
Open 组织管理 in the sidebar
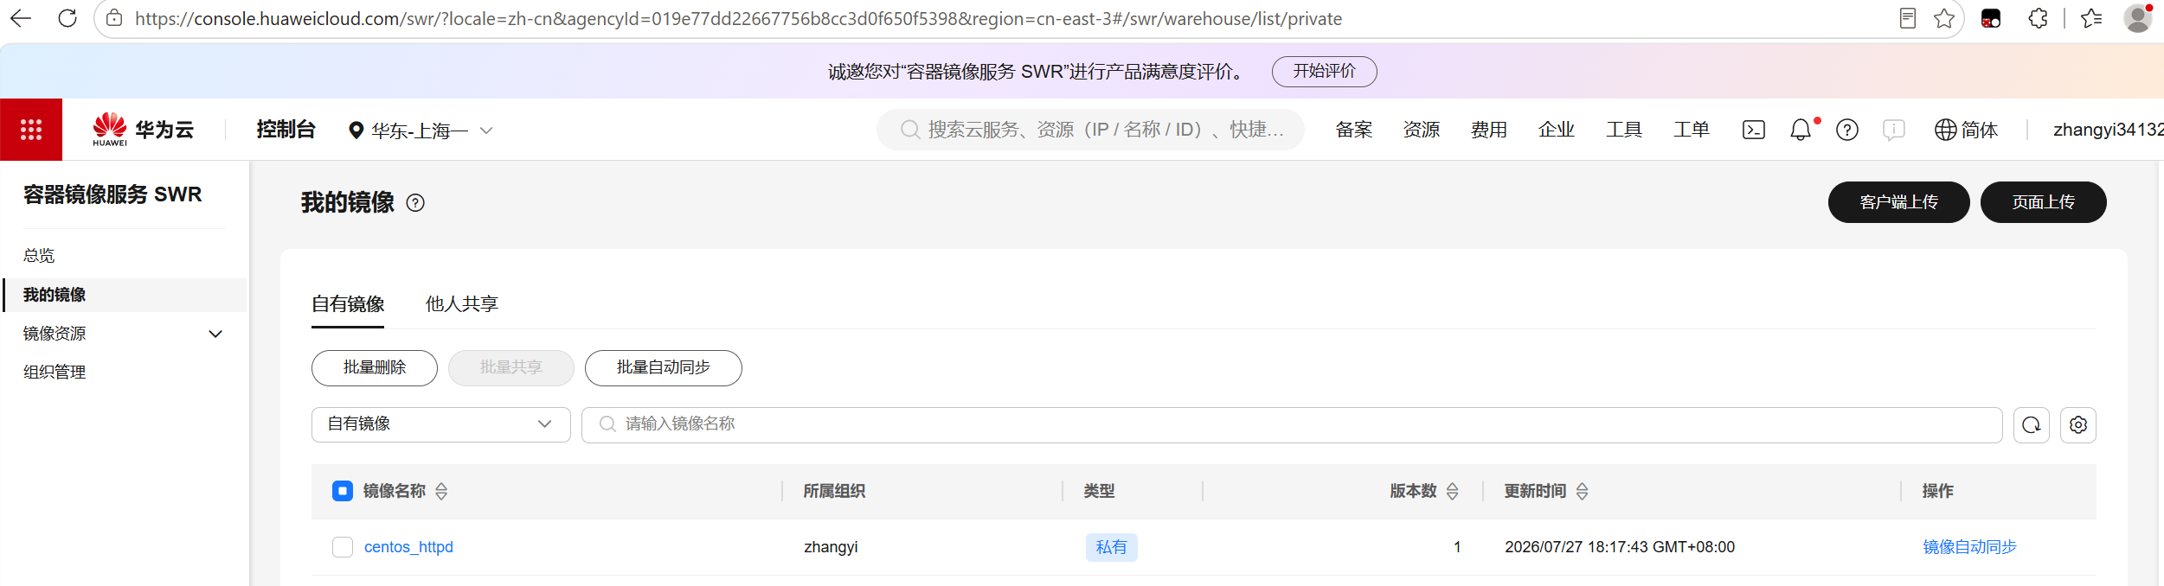tap(55, 373)
